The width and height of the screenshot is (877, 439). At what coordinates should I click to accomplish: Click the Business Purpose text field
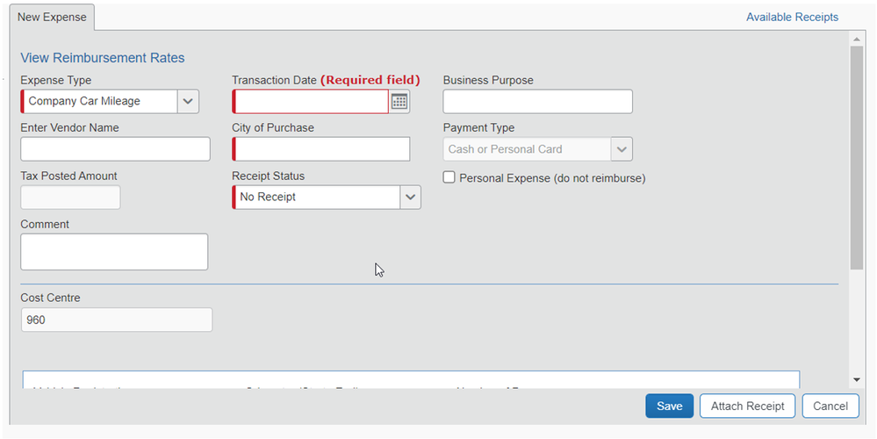click(x=537, y=101)
